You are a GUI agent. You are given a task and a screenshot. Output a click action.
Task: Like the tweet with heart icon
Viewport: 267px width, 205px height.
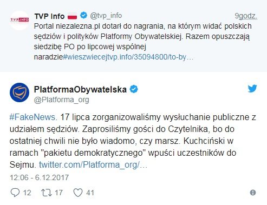78,193
